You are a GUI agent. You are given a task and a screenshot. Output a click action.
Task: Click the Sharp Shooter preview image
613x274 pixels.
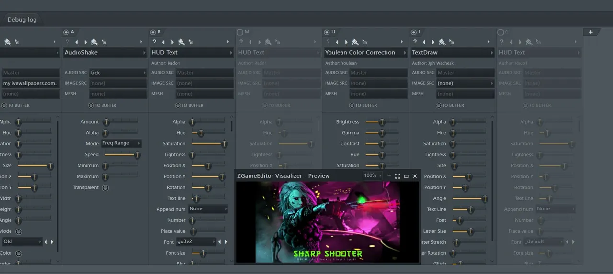[328, 222]
